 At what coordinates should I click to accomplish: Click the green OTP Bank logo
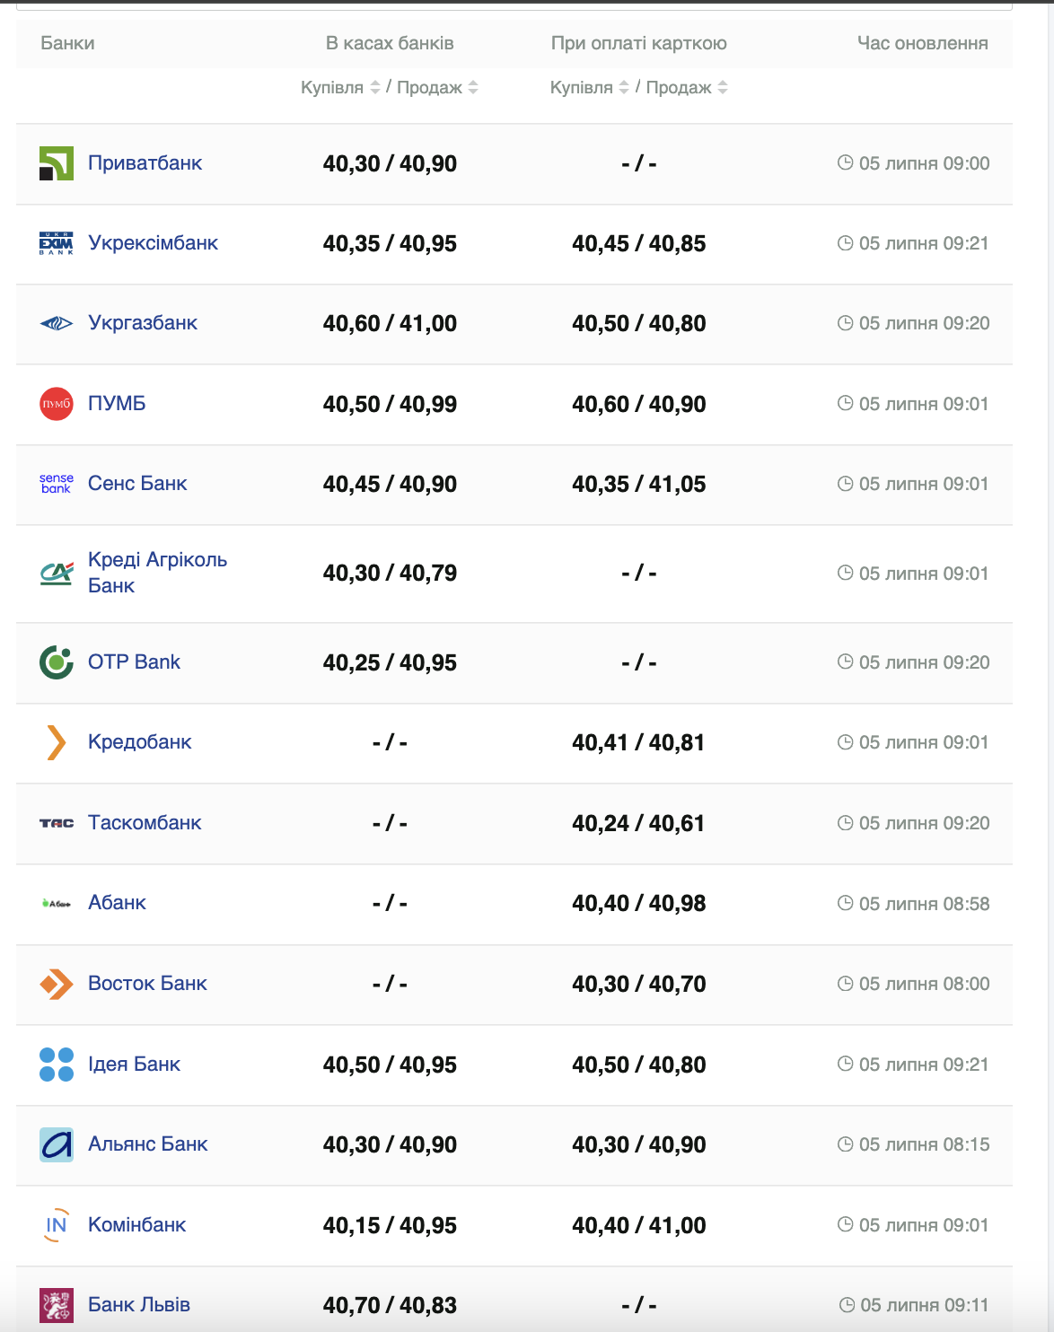click(x=57, y=662)
